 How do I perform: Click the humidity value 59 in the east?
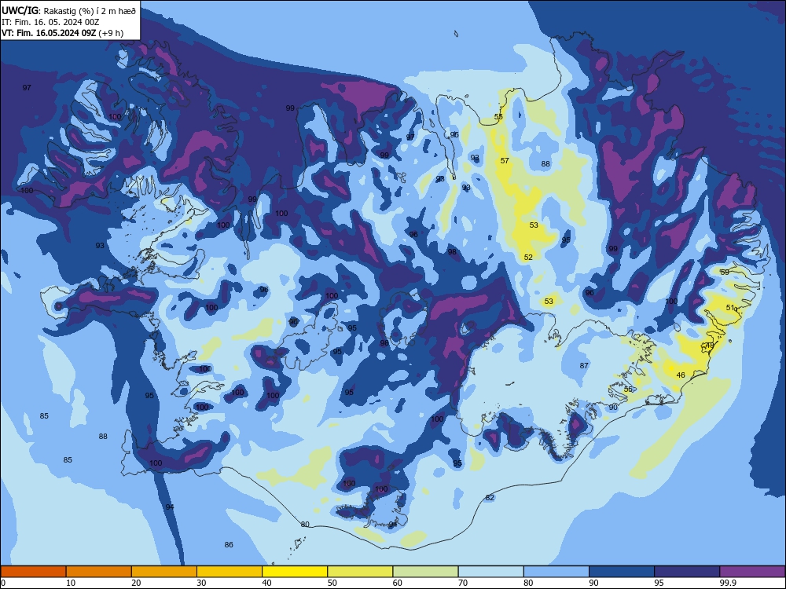(725, 272)
